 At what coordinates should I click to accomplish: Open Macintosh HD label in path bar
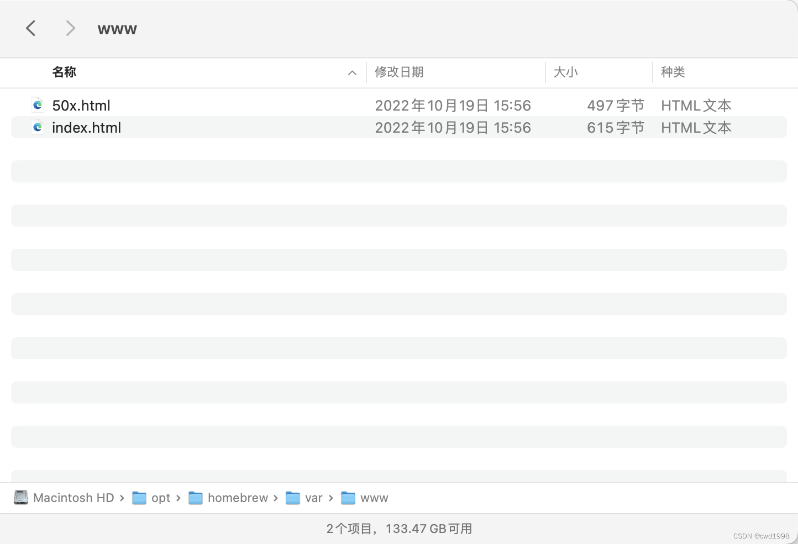pyautogui.click(x=73, y=498)
